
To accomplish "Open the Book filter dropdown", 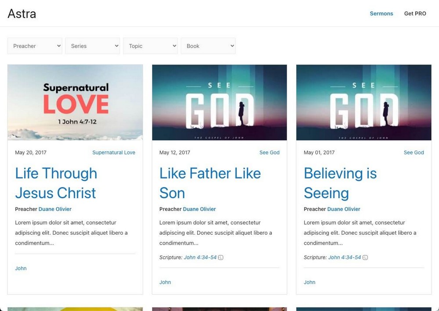I will (208, 46).
